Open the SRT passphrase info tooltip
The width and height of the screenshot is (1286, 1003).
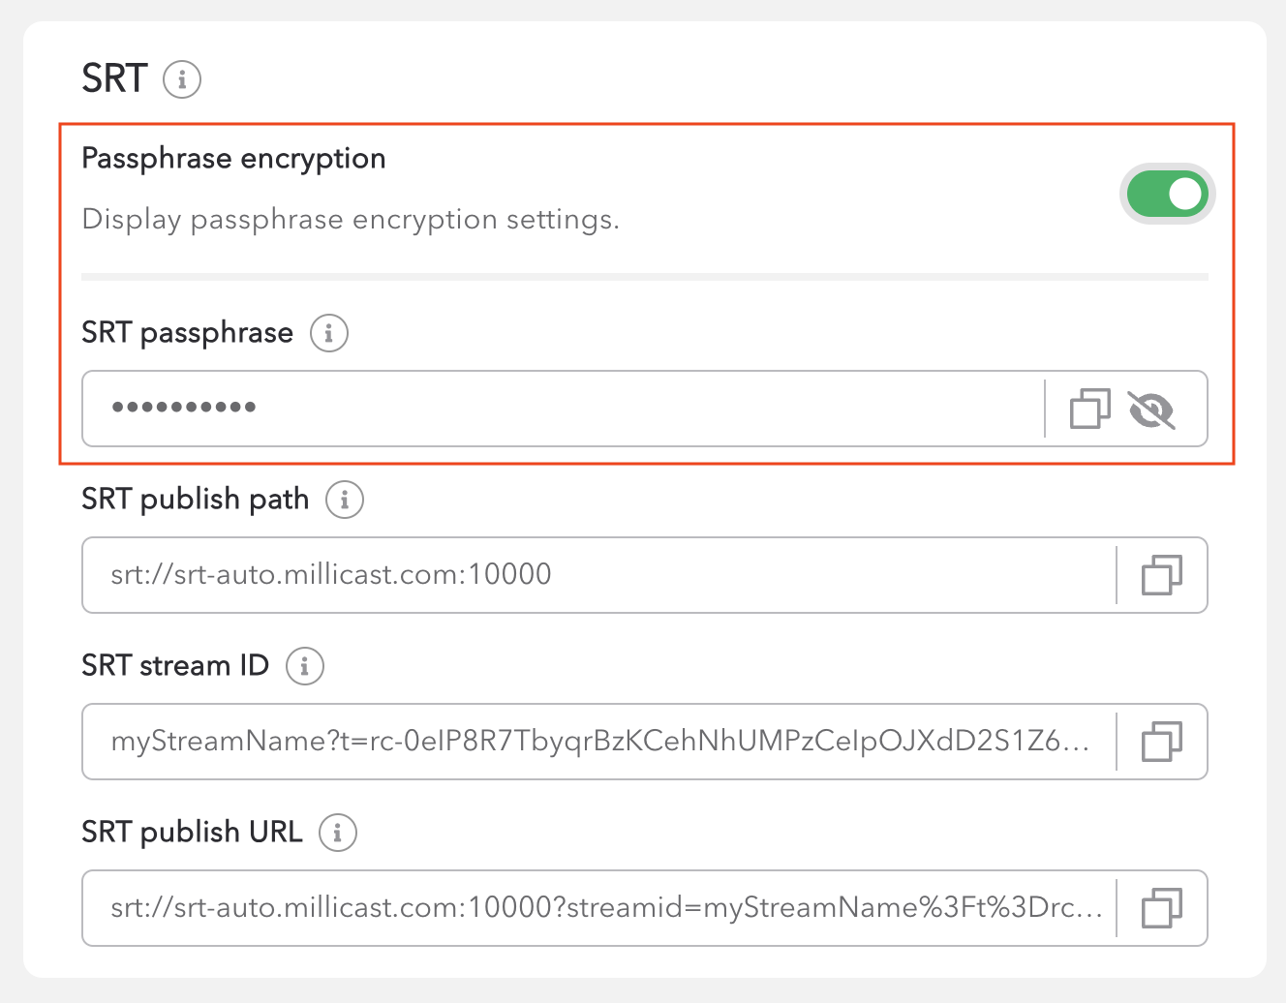[x=329, y=333]
